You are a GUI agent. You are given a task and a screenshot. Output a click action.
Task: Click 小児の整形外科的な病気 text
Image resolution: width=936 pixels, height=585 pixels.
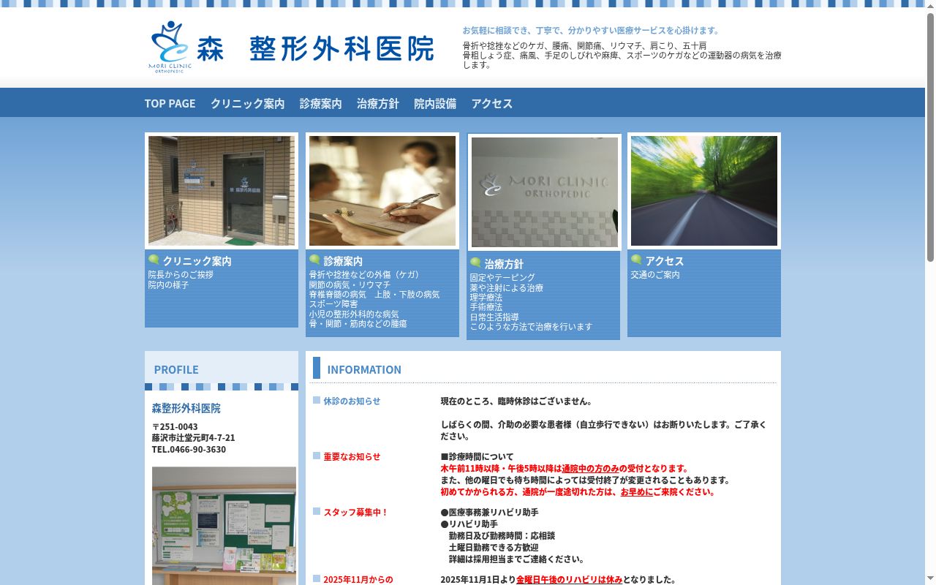point(354,314)
